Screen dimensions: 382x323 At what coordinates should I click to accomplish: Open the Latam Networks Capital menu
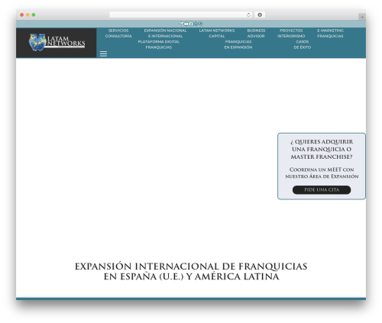tap(217, 34)
